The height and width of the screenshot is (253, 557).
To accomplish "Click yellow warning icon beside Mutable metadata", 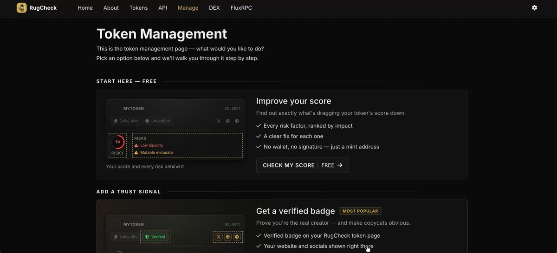I will [136, 152].
